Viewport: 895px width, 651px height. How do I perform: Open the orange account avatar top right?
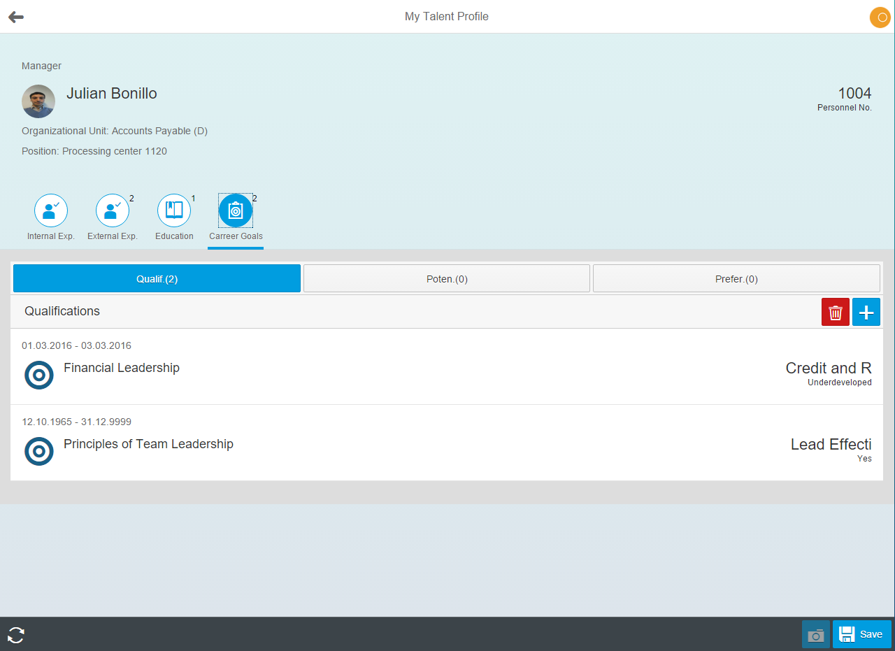(879, 17)
